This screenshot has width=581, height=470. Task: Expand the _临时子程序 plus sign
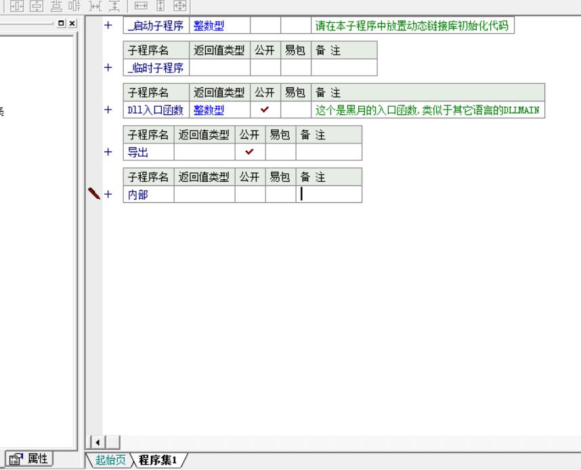click(x=108, y=68)
